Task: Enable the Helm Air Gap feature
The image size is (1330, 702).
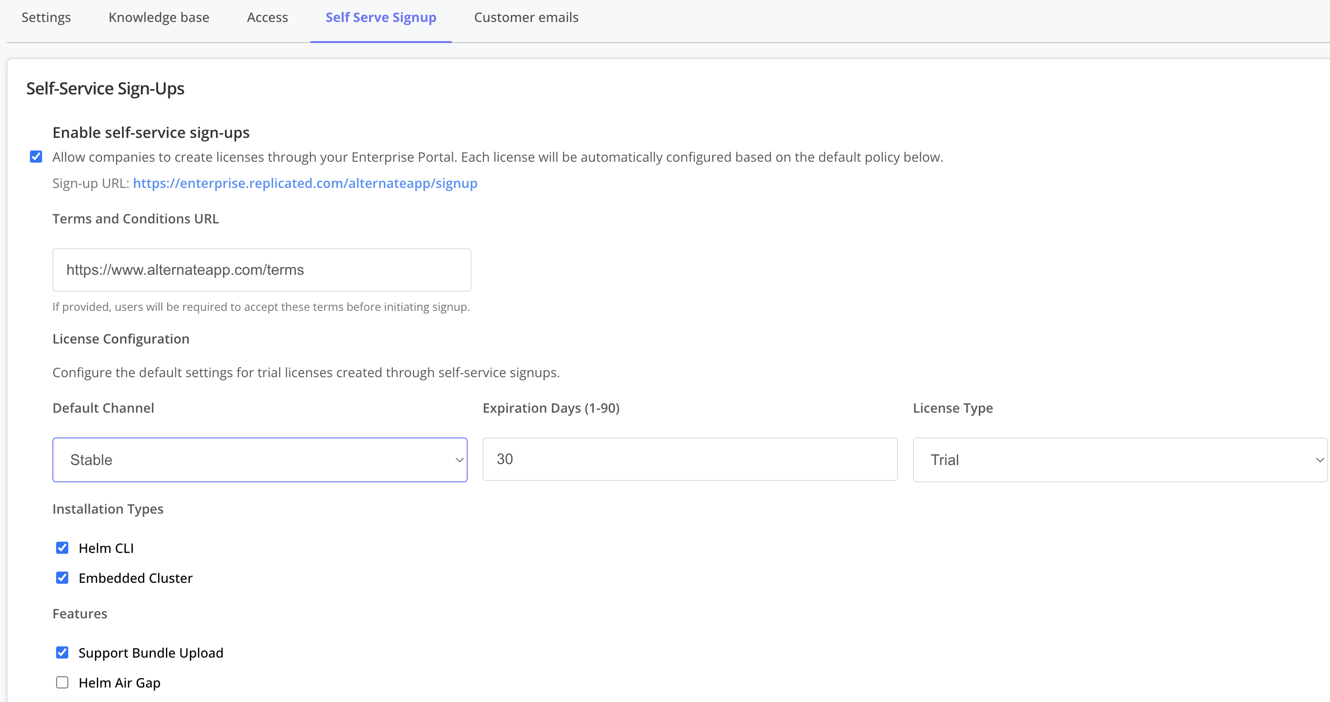Action: pyautogui.click(x=62, y=682)
